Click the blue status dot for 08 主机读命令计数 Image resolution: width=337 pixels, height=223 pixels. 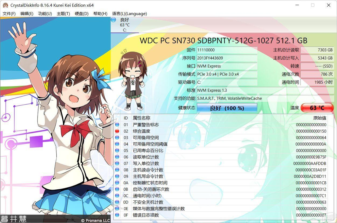coord(117,170)
